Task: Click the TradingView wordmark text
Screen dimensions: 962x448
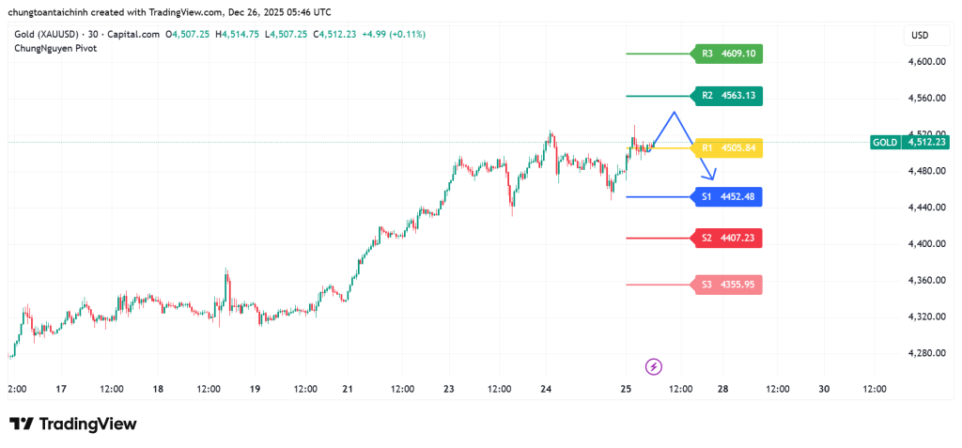Action: pos(87,424)
